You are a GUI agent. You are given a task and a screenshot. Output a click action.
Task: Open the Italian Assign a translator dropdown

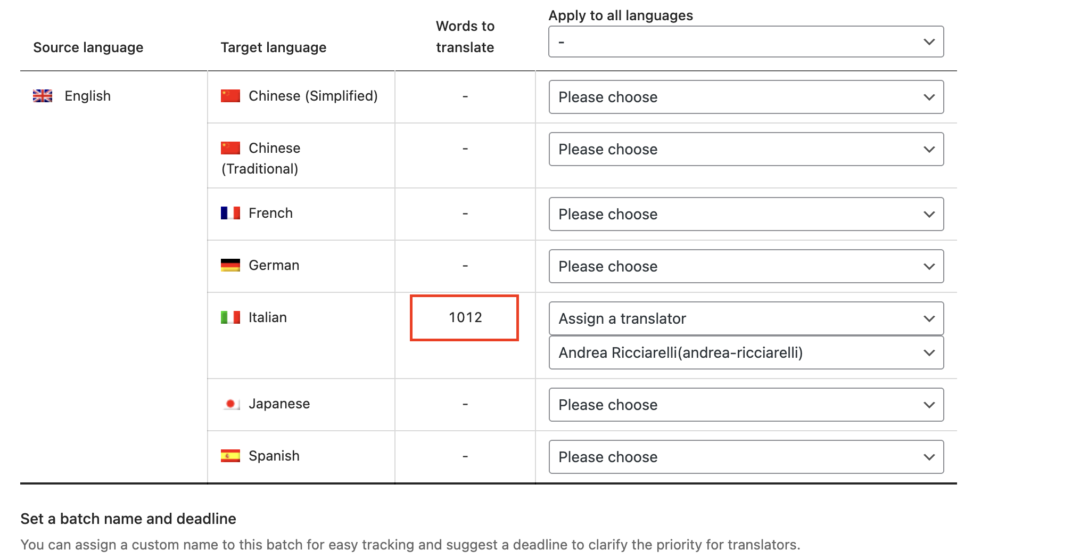[x=746, y=318]
